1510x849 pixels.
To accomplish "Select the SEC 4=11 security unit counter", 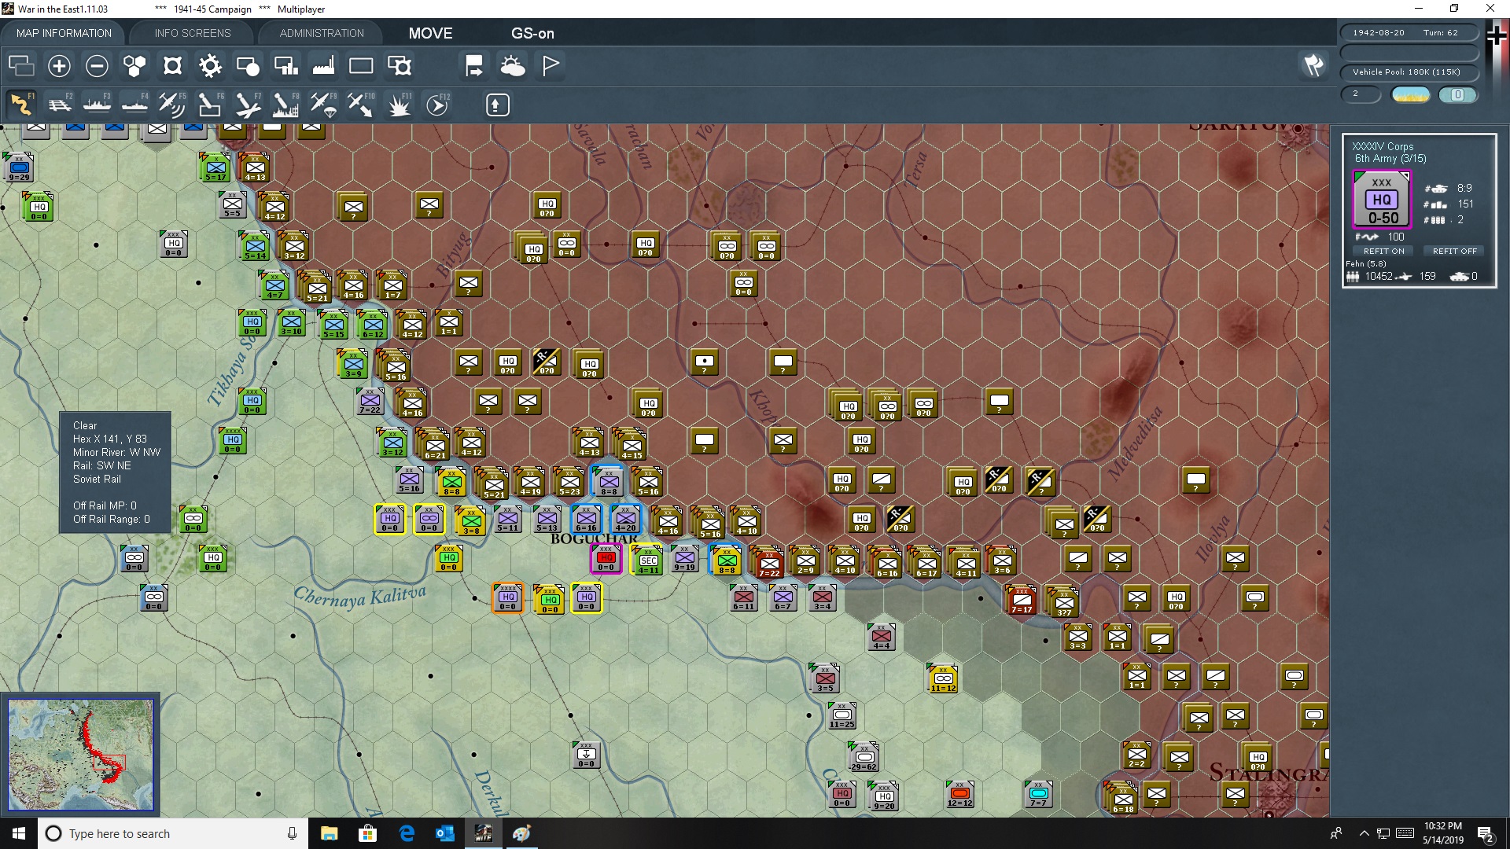I will (648, 560).
